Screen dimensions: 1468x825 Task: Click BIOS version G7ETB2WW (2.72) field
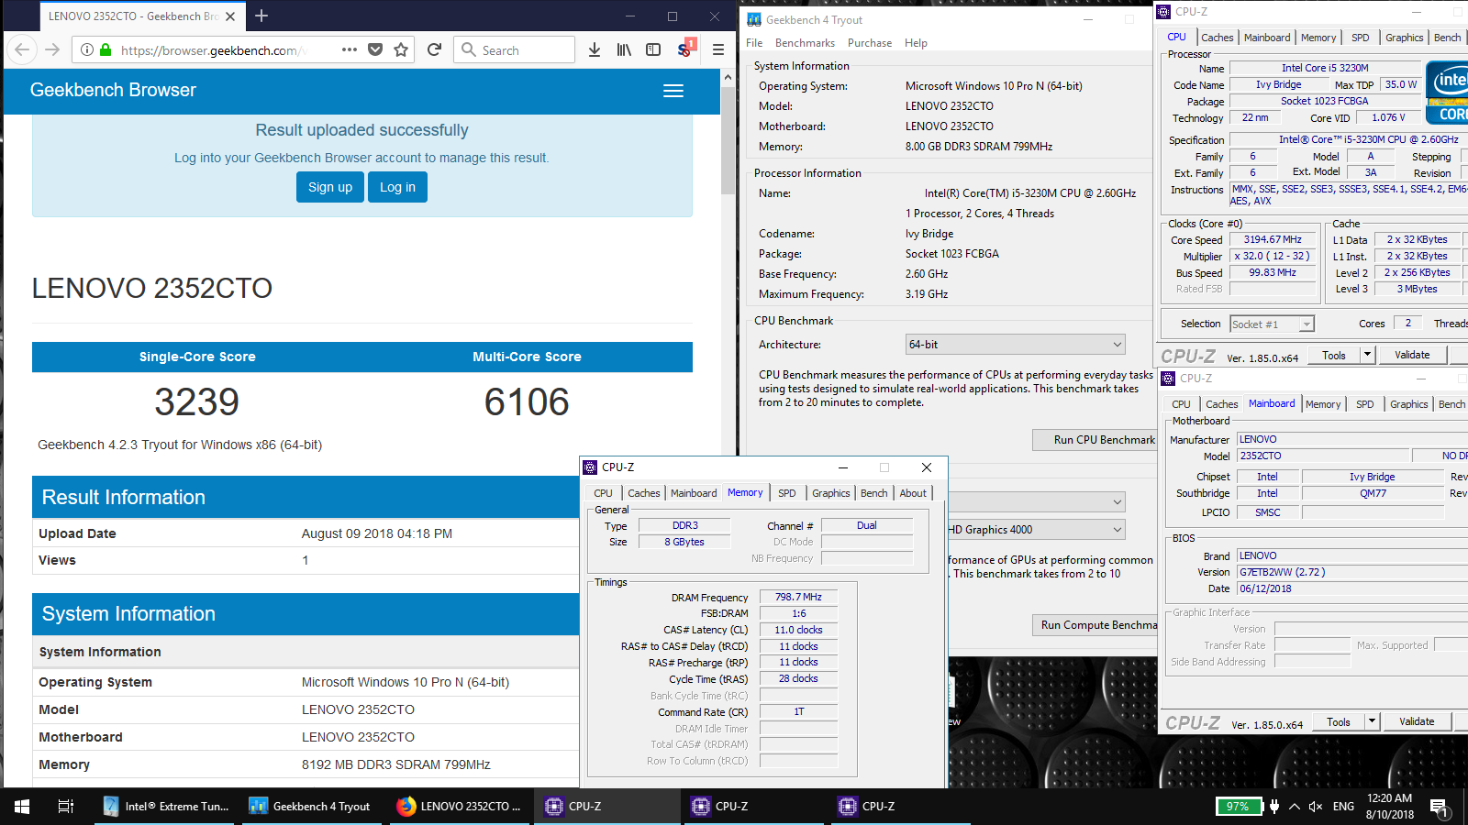[x=1352, y=572]
